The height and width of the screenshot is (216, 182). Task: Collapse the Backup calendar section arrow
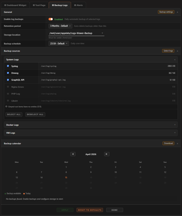tap(177, 143)
